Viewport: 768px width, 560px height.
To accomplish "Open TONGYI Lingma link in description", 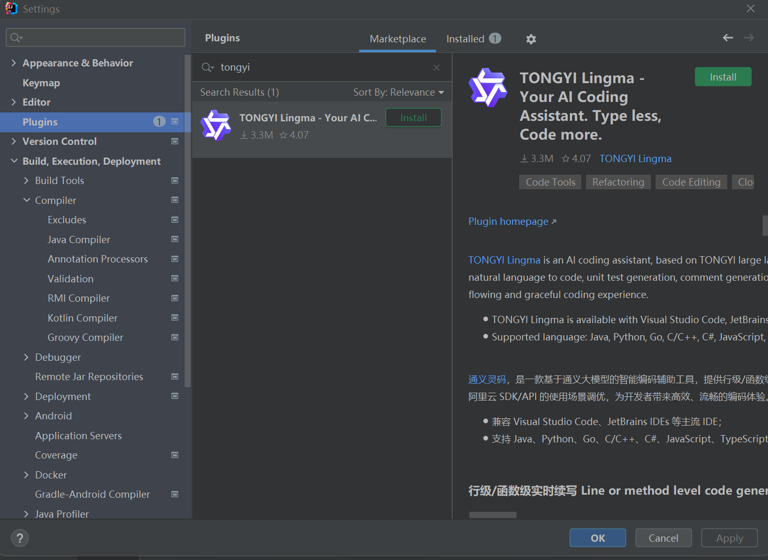I will tap(504, 260).
